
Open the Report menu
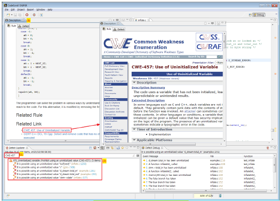tap(30, 10)
